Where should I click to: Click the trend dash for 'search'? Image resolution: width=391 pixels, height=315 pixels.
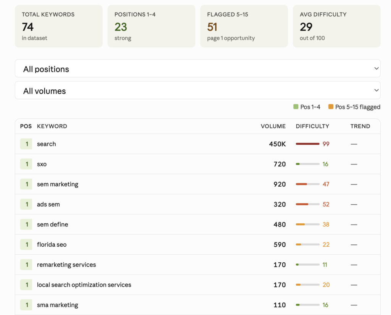tap(354, 144)
